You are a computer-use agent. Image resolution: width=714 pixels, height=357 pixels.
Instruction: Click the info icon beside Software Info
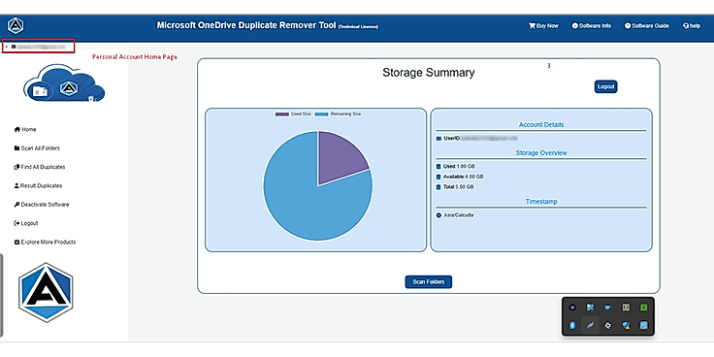coord(574,26)
